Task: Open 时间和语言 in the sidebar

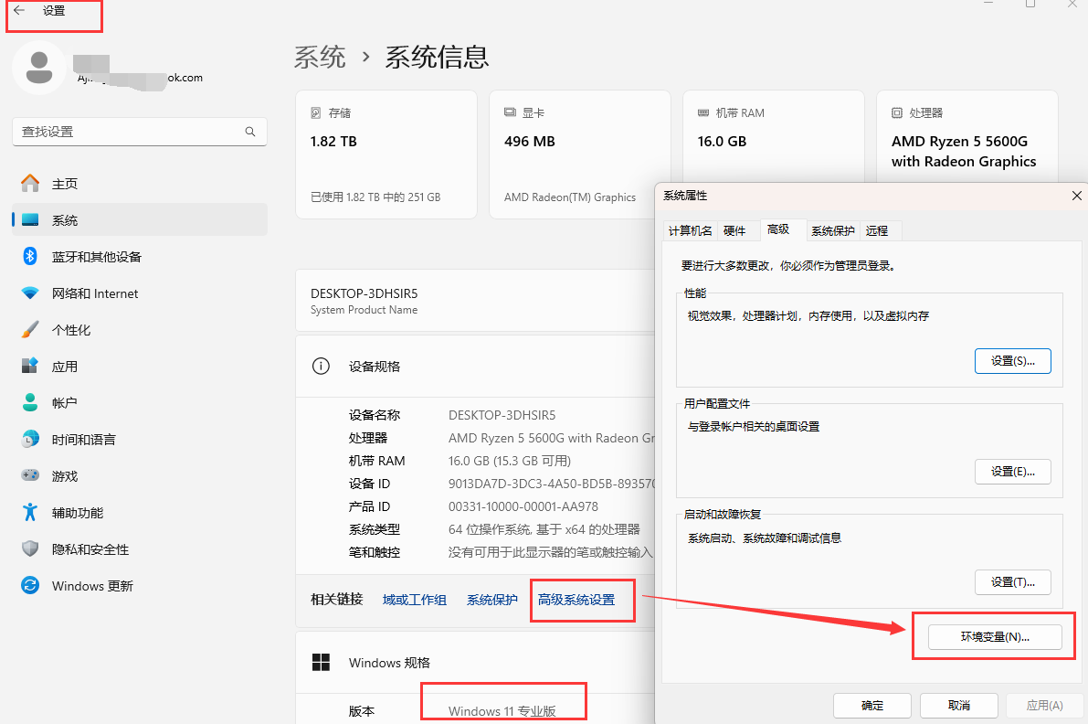Action: [x=140, y=440]
